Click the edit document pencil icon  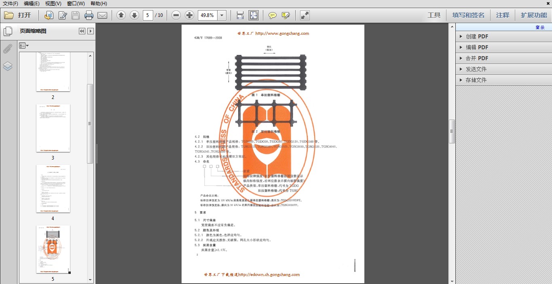point(63,15)
